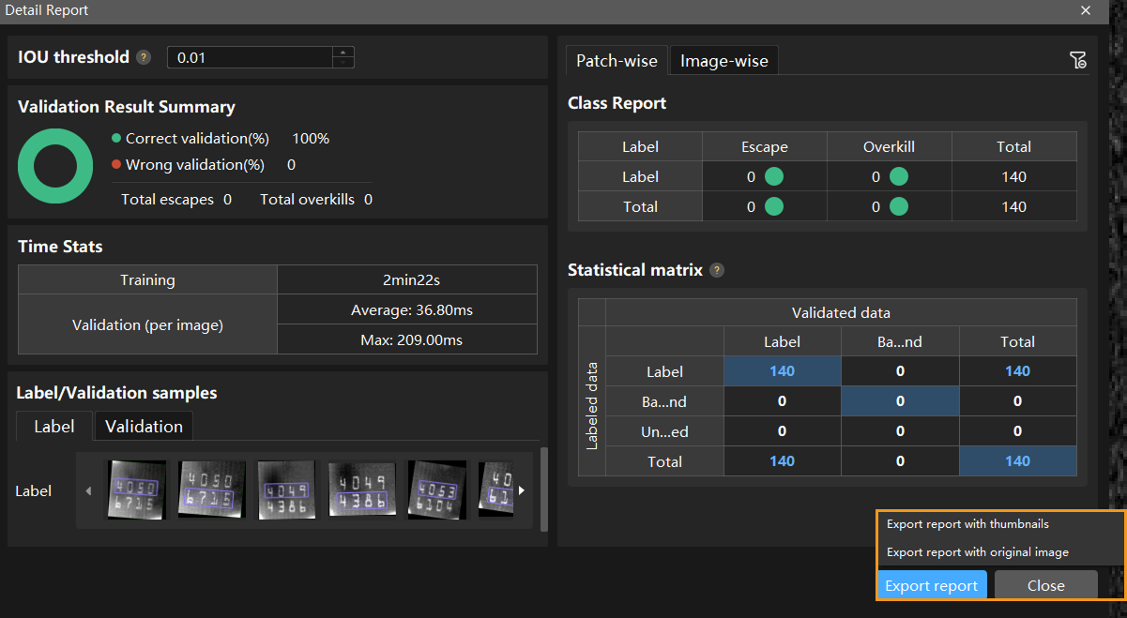Click the Ba...nd diagonal matrix cell 0
The width and height of the screenshot is (1127, 618).
click(900, 401)
